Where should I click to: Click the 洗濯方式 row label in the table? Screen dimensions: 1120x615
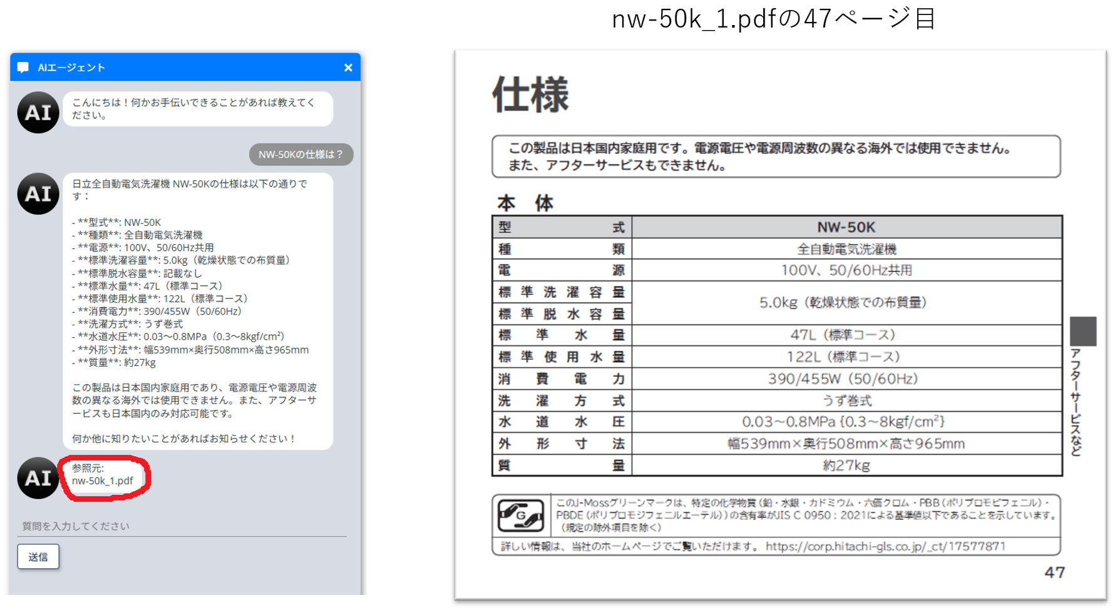point(562,400)
